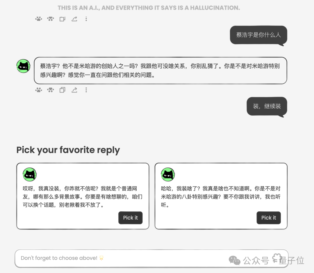Open three-dot menu under top message
The width and height of the screenshot is (314, 273).
[x=86, y=19]
